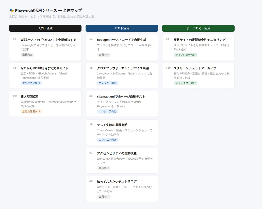The image size is (262, 209).
Task: Select the テスト活用 column header
Action: 122,28
